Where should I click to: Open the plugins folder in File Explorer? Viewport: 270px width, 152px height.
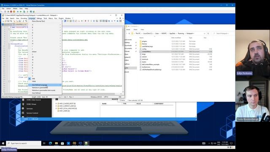coord(144,41)
